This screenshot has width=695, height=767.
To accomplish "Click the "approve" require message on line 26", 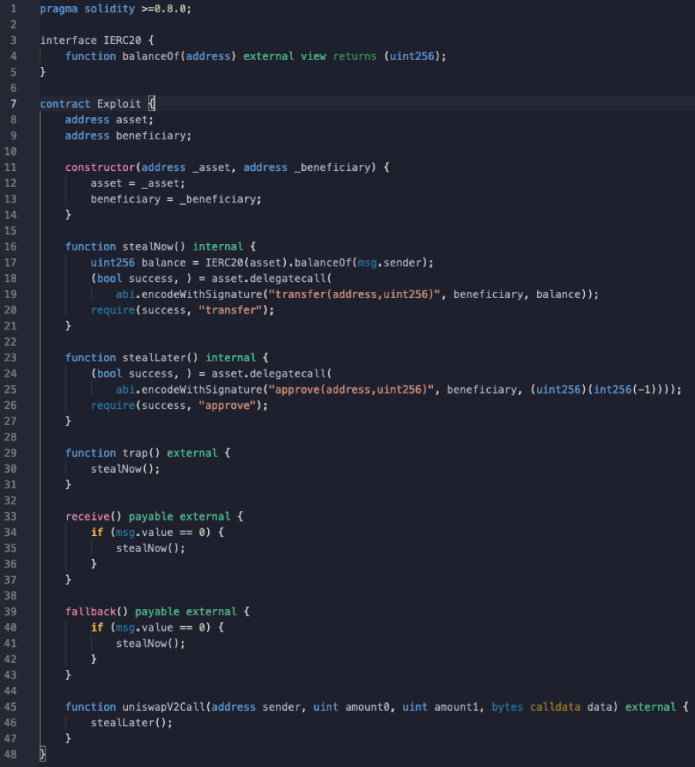I will [227, 406].
